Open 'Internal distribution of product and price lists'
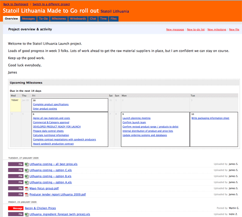This screenshot has width=242, height=217. point(148,131)
